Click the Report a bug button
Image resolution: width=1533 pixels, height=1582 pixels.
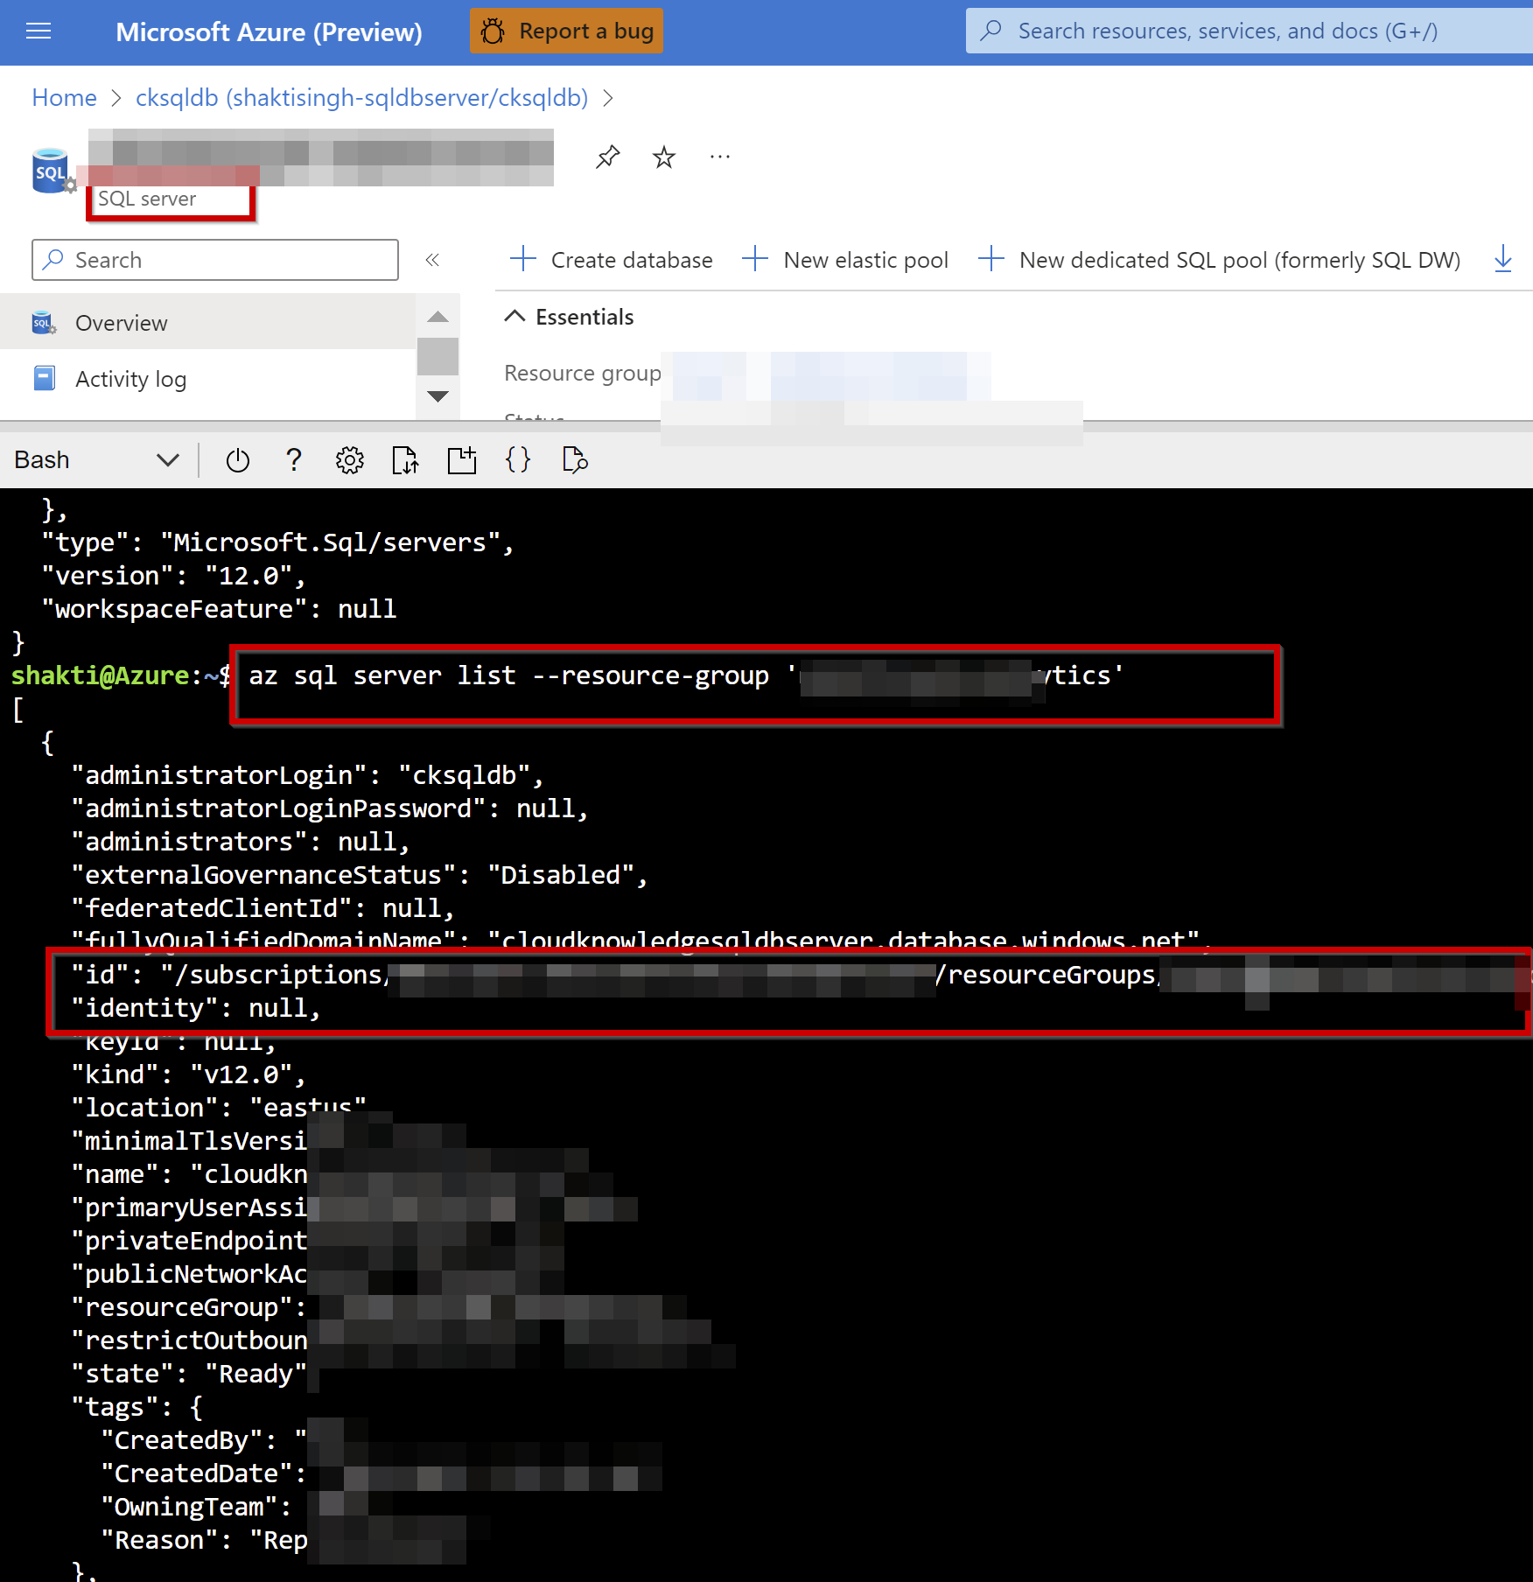[x=566, y=31]
